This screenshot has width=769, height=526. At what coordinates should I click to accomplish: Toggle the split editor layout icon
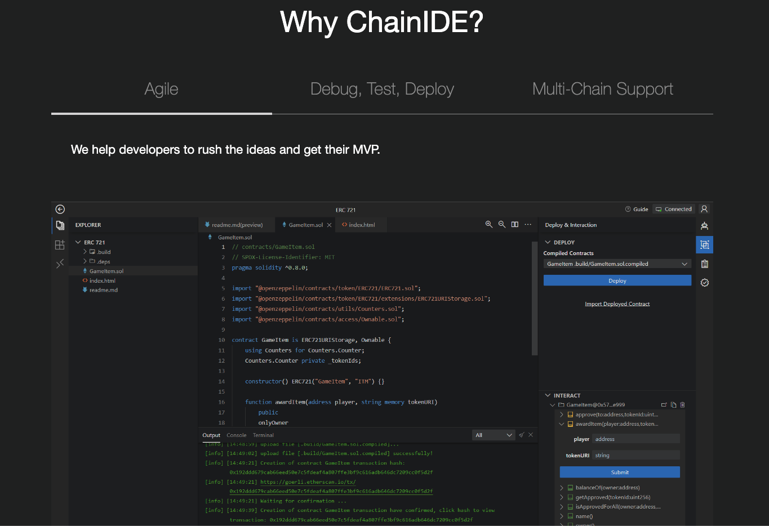pyautogui.click(x=515, y=225)
